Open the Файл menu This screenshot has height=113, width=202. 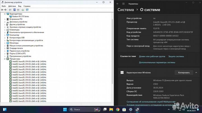[4, 6]
